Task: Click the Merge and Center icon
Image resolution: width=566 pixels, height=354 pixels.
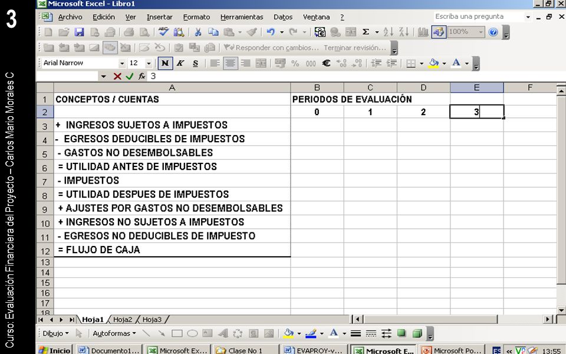Action: coord(261,63)
